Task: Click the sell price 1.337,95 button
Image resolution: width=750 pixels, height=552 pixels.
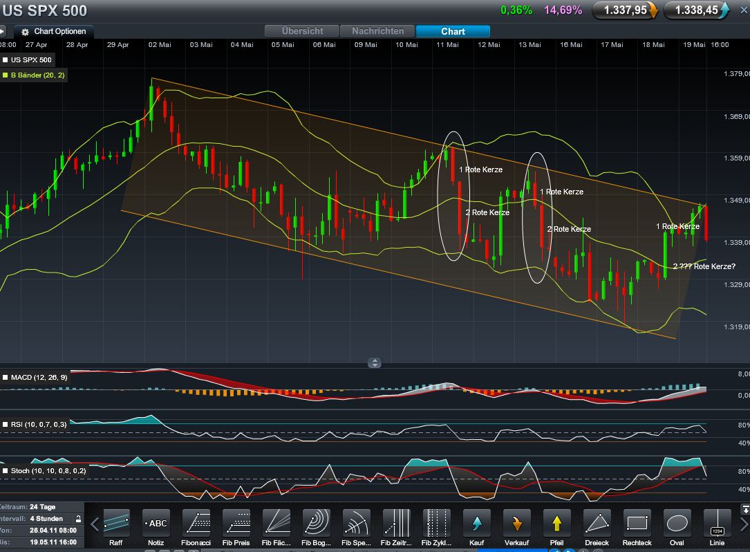Action: 625,10
